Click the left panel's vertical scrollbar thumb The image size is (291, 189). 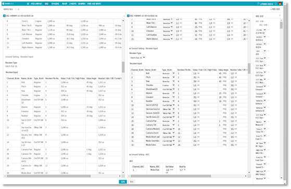click(123, 67)
